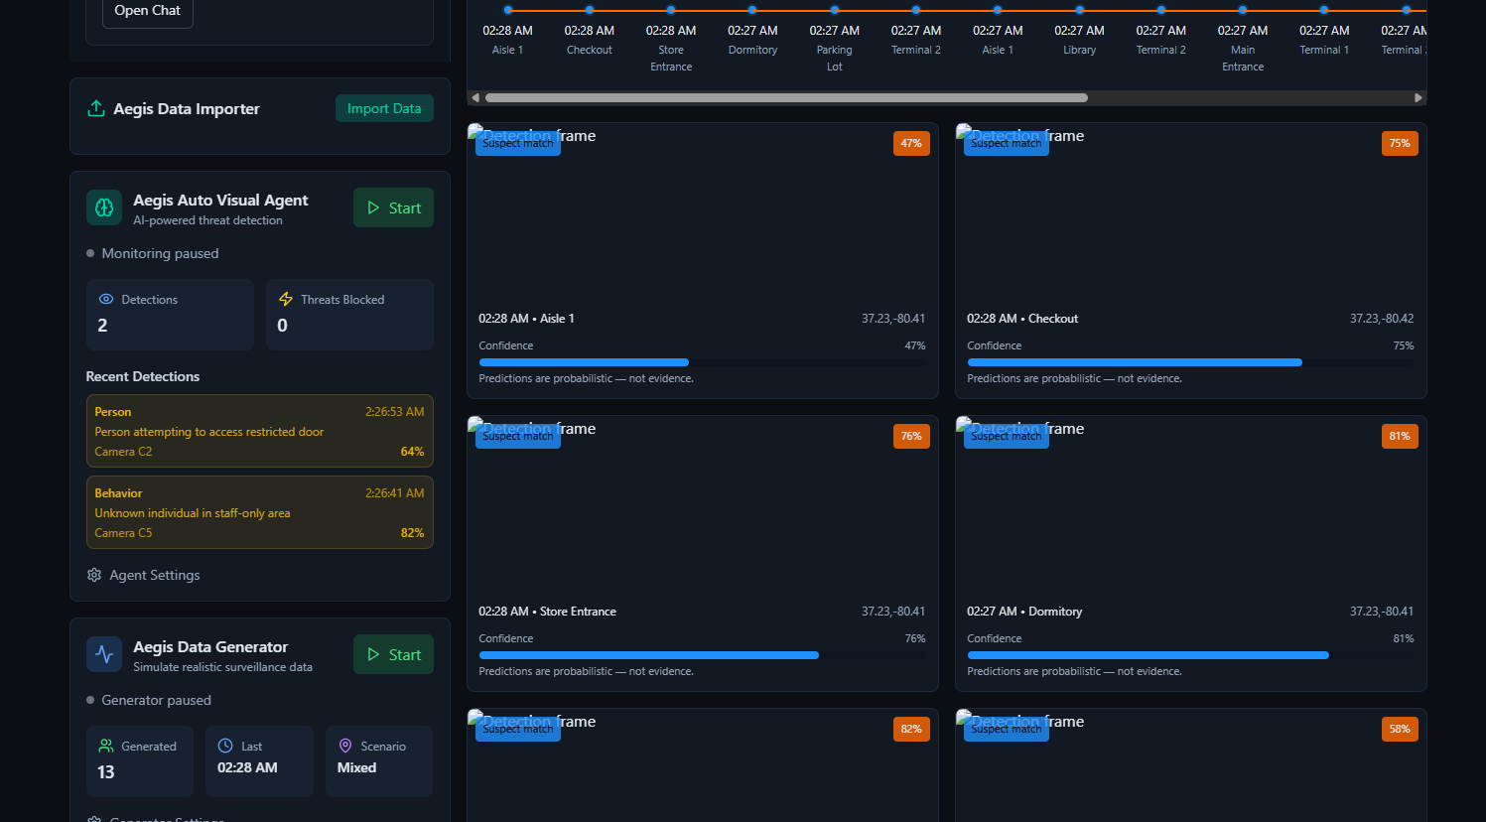Click the Threats Blocked count card

click(349, 315)
